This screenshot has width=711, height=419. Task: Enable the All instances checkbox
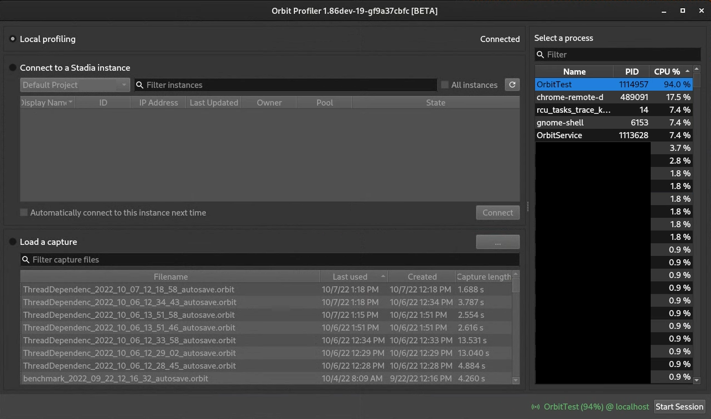[445, 85]
